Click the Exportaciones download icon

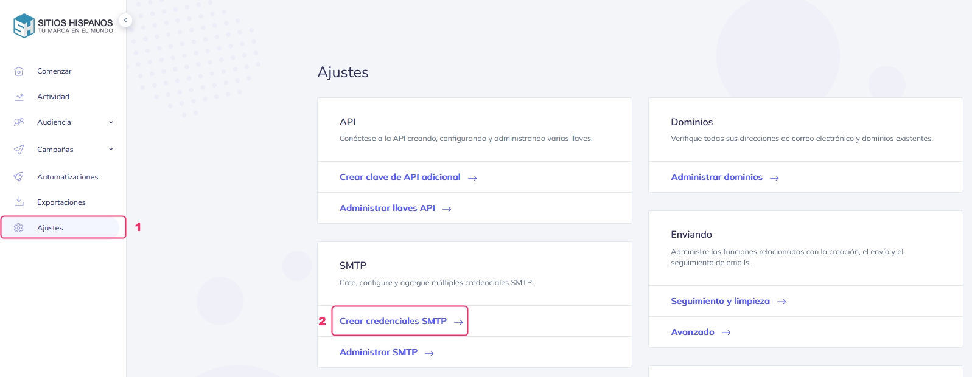(x=19, y=202)
